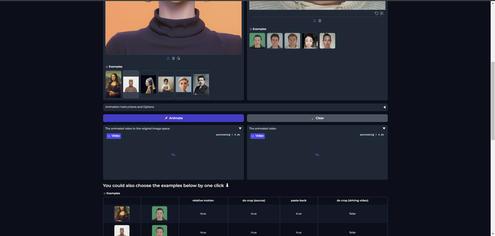The height and width of the screenshot is (236, 495).
Task: Select the Girl with a Pearl Earring example
Action: pyautogui.click(x=148, y=84)
